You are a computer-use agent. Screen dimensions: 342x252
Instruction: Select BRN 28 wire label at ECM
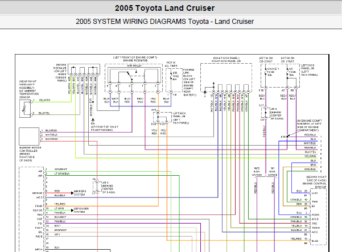pyautogui.click(x=302, y=204)
